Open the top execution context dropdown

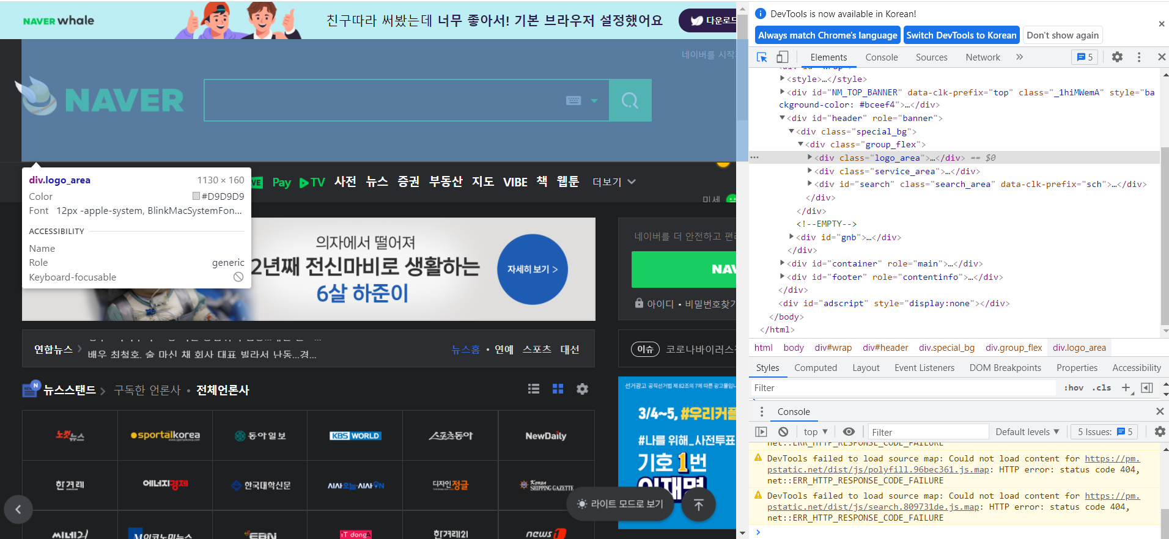tap(815, 432)
